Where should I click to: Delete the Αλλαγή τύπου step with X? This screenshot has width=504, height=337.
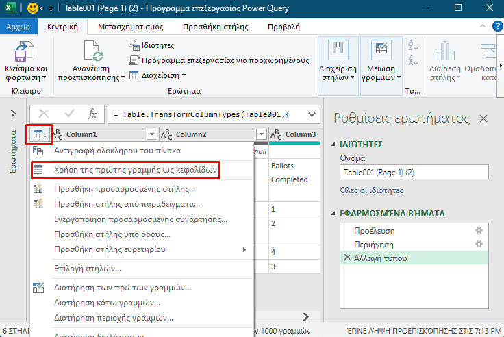(347, 258)
